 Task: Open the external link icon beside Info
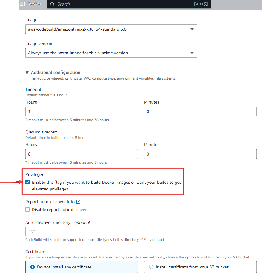78,202
